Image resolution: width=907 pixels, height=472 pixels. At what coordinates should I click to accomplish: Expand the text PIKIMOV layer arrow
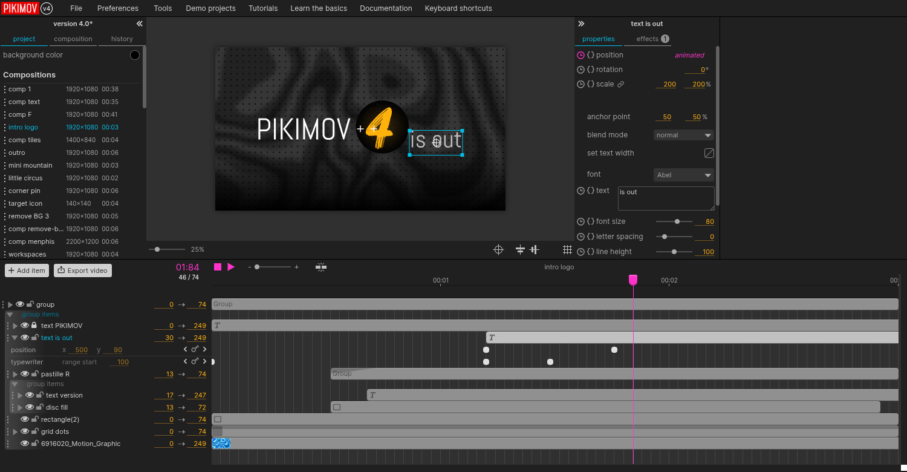(x=15, y=326)
